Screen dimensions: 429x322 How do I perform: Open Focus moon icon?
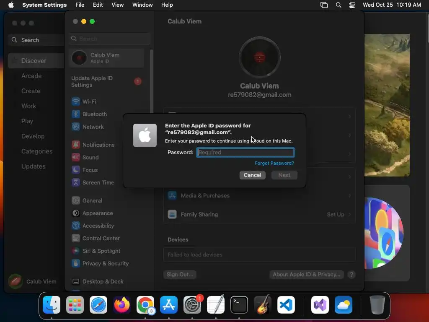76,170
